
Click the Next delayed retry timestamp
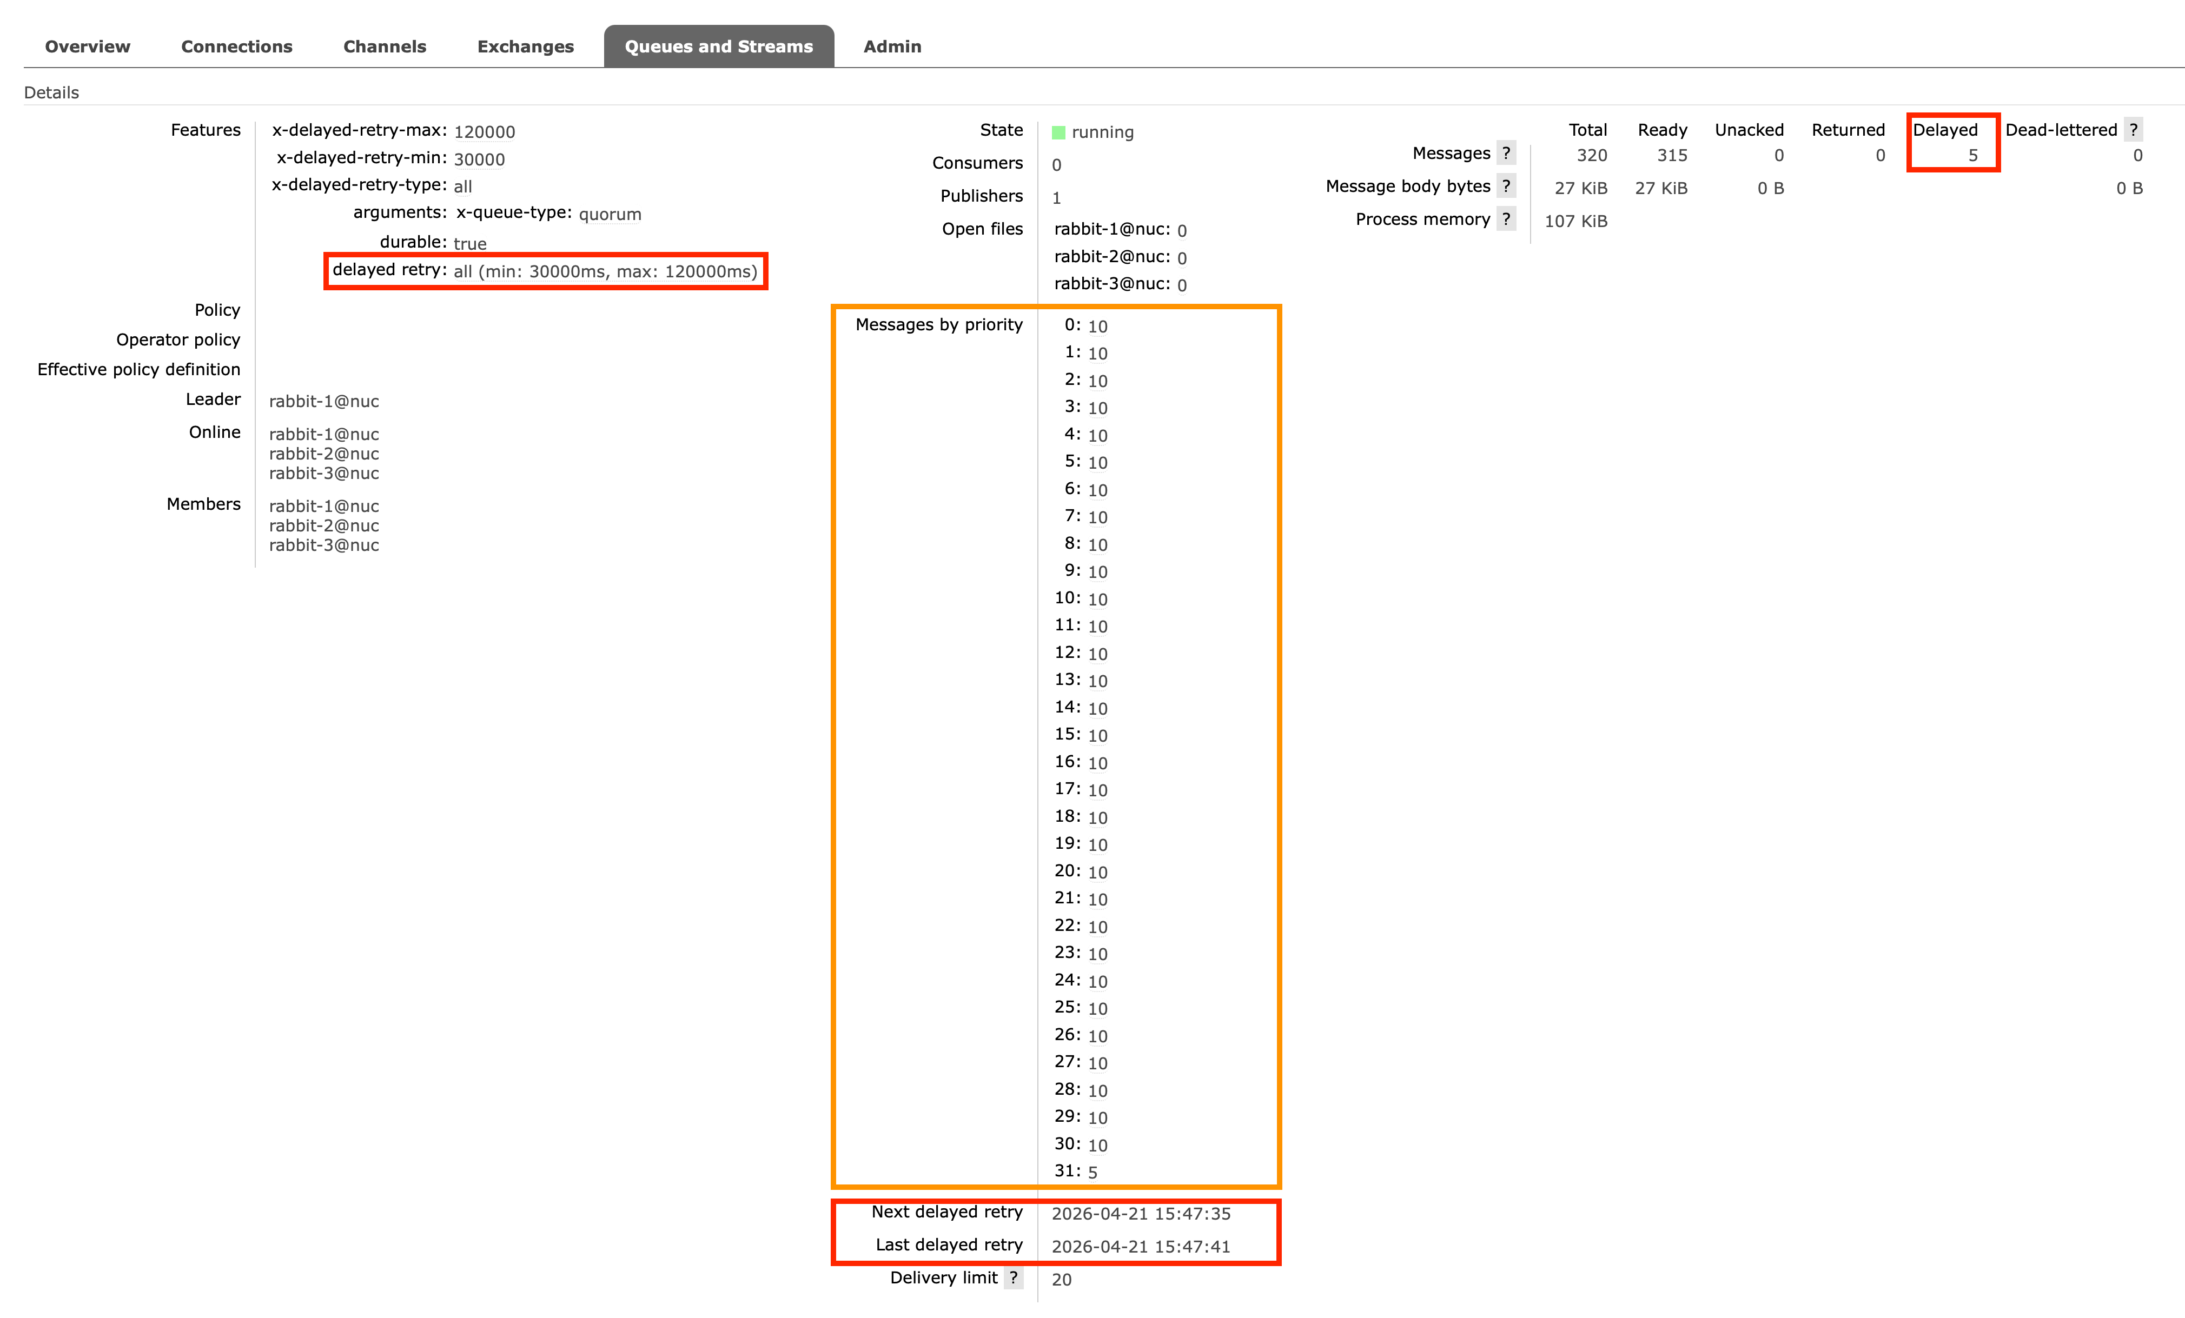point(1141,1214)
